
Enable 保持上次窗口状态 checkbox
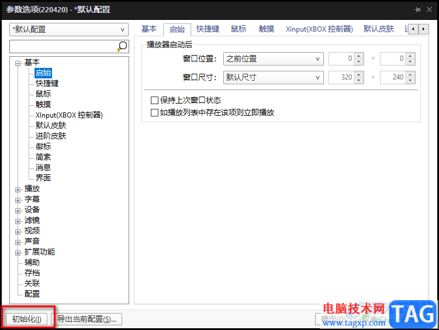[154, 100]
